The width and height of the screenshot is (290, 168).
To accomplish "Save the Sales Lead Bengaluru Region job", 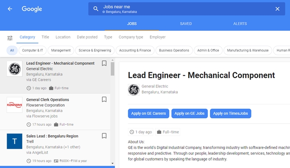I will coord(104,136).
